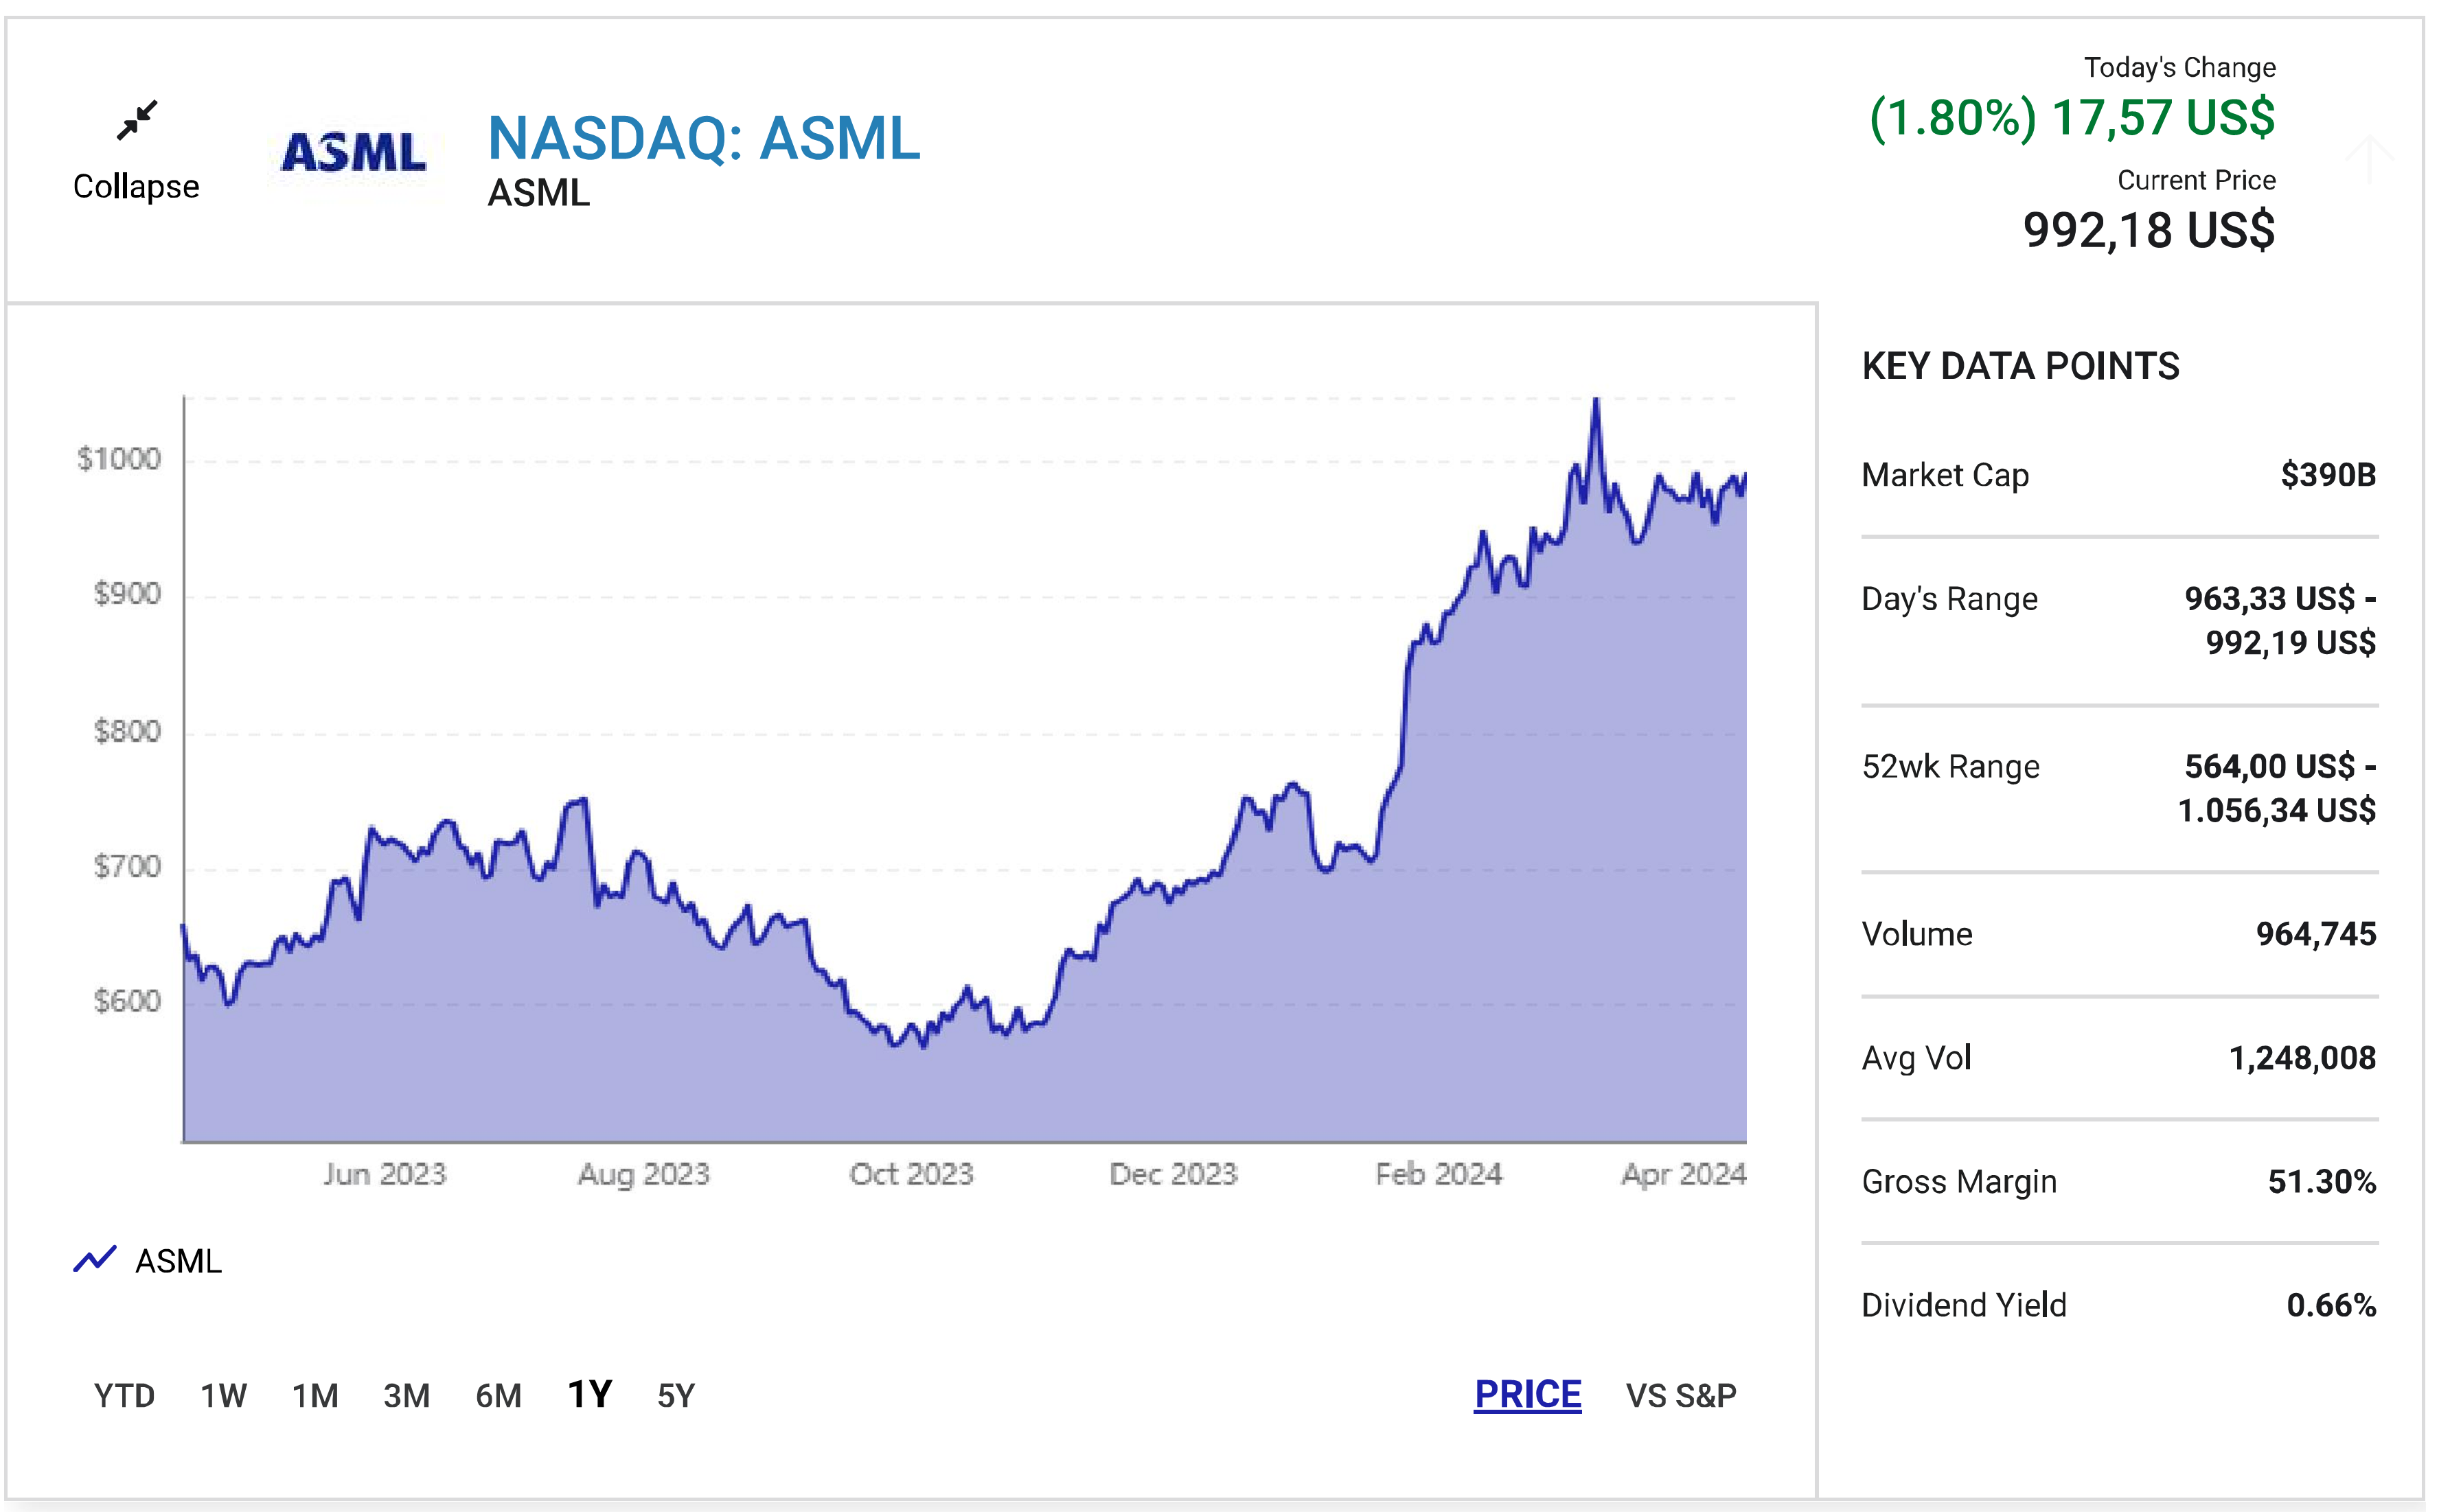Switch chart to 3M range

(x=406, y=1395)
